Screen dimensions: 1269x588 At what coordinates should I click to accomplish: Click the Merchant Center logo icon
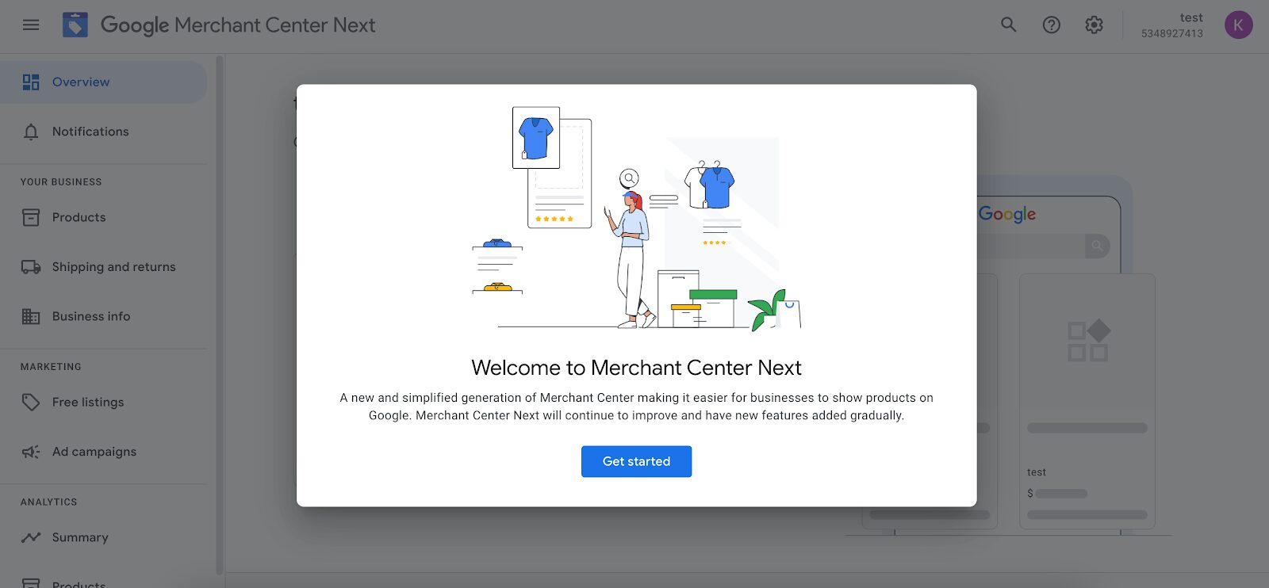click(x=75, y=25)
